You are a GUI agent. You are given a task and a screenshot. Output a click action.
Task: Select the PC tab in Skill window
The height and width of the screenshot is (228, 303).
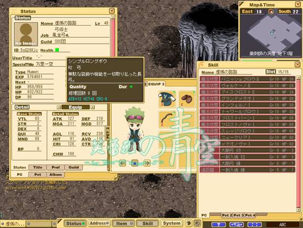coord(204,215)
